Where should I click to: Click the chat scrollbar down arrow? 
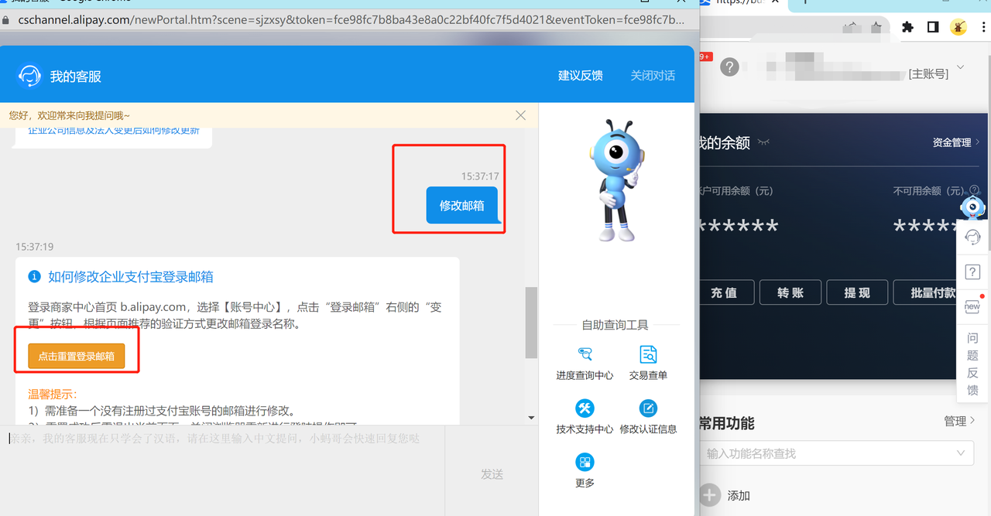point(531,418)
